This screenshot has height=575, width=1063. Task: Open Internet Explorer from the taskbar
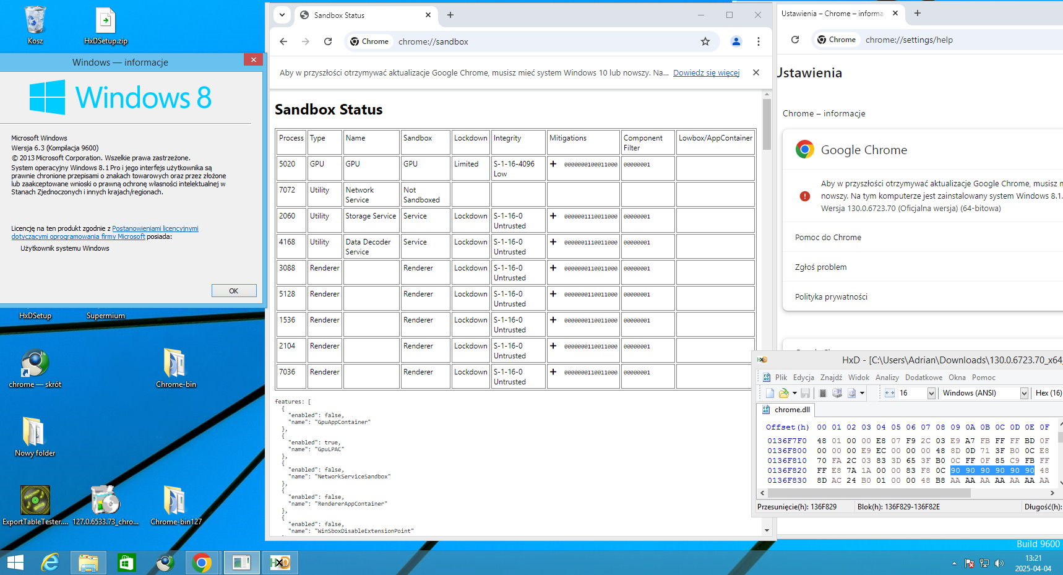50,563
